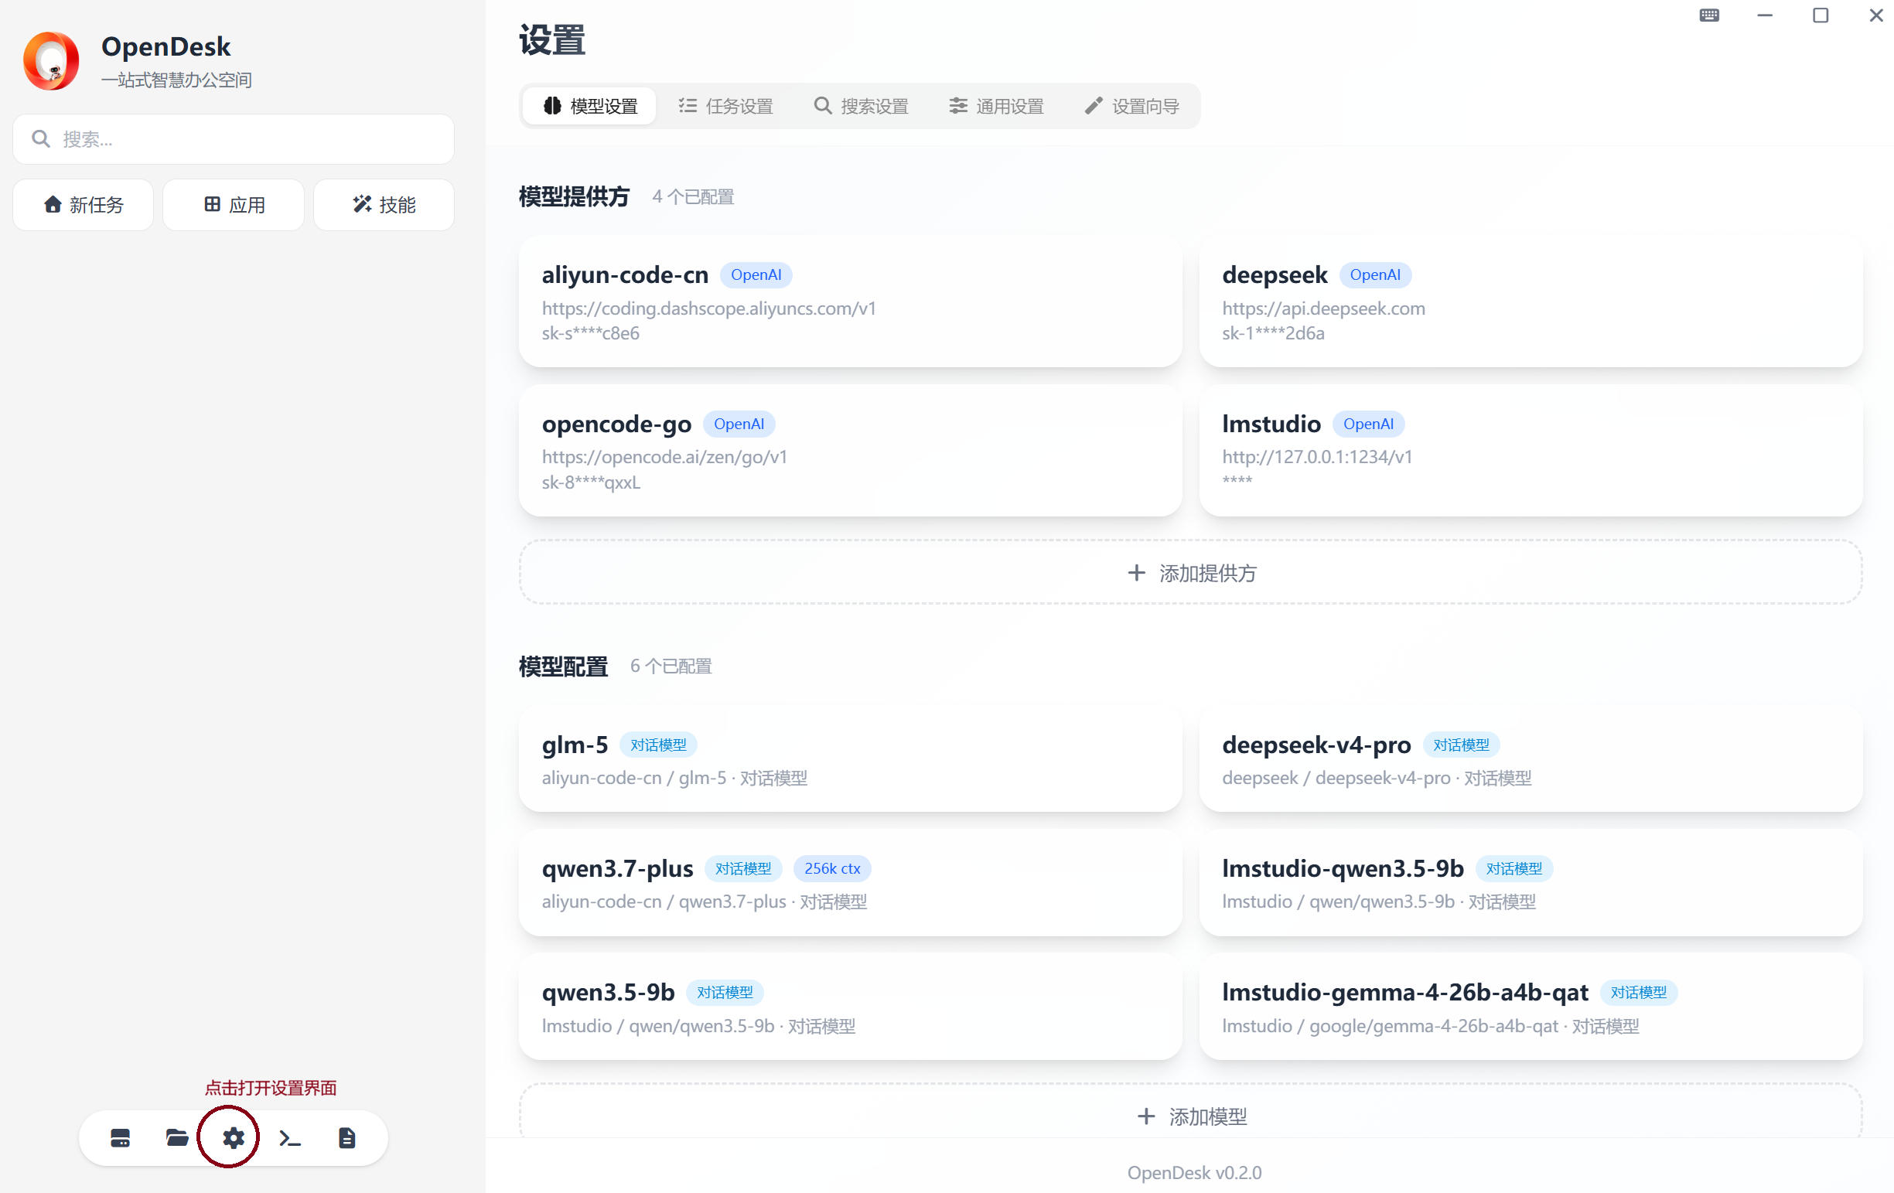1894x1193 pixels.
Task: Open the 应用 button
Action: (234, 204)
